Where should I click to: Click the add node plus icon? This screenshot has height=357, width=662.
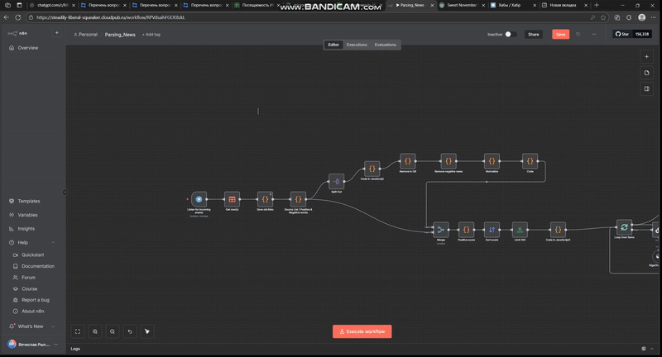(646, 57)
